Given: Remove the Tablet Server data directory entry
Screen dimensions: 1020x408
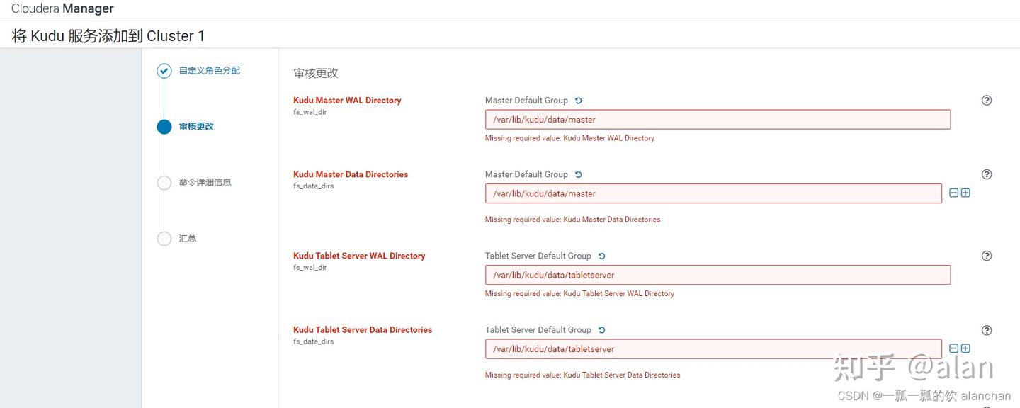Looking at the screenshot, I should point(953,348).
